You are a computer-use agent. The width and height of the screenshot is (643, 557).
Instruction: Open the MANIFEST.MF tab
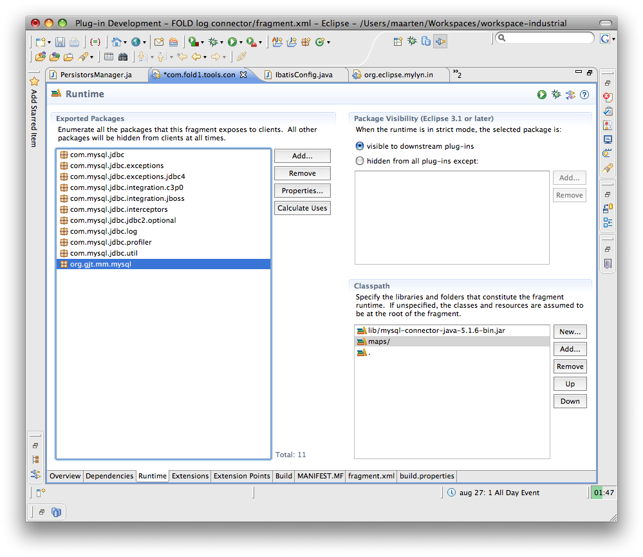tap(321, 476)
